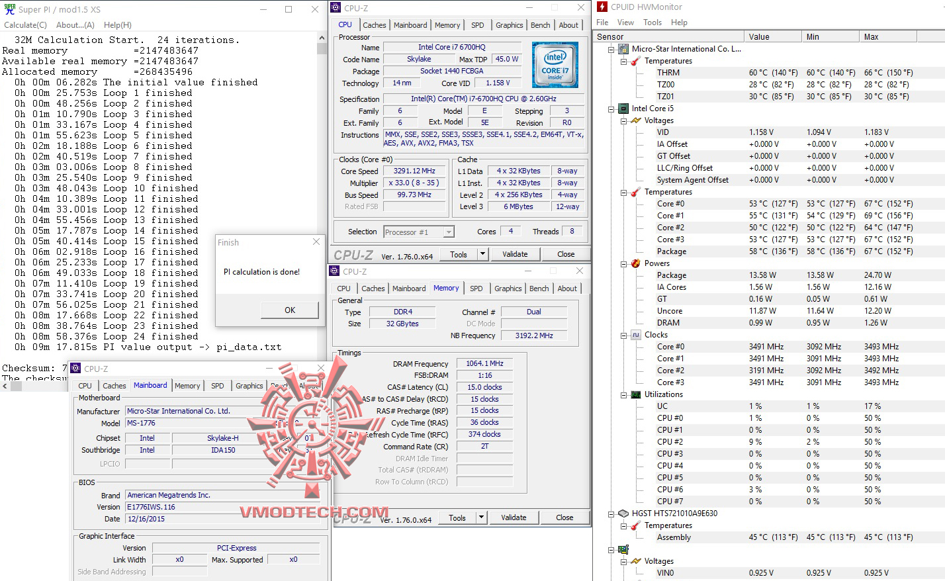Click the Clocks node icon
Screen dimensions: 945x581
pos(635,335)
